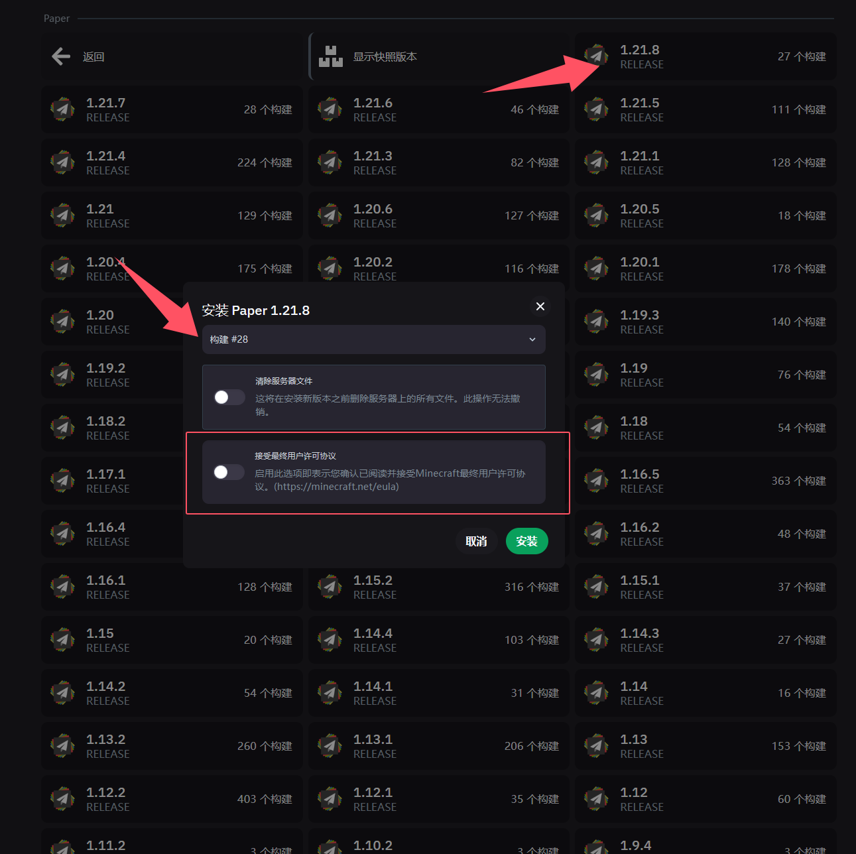Screen dimensions: 856x854
Task: Click 返回 to go back
Action: pos(172,56)
